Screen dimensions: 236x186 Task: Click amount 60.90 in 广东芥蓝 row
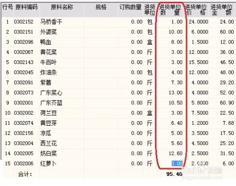pos(227,103)
